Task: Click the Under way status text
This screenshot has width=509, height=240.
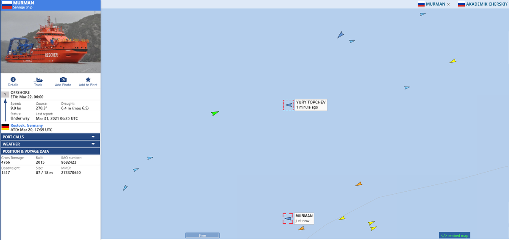Action: (20, 118)
